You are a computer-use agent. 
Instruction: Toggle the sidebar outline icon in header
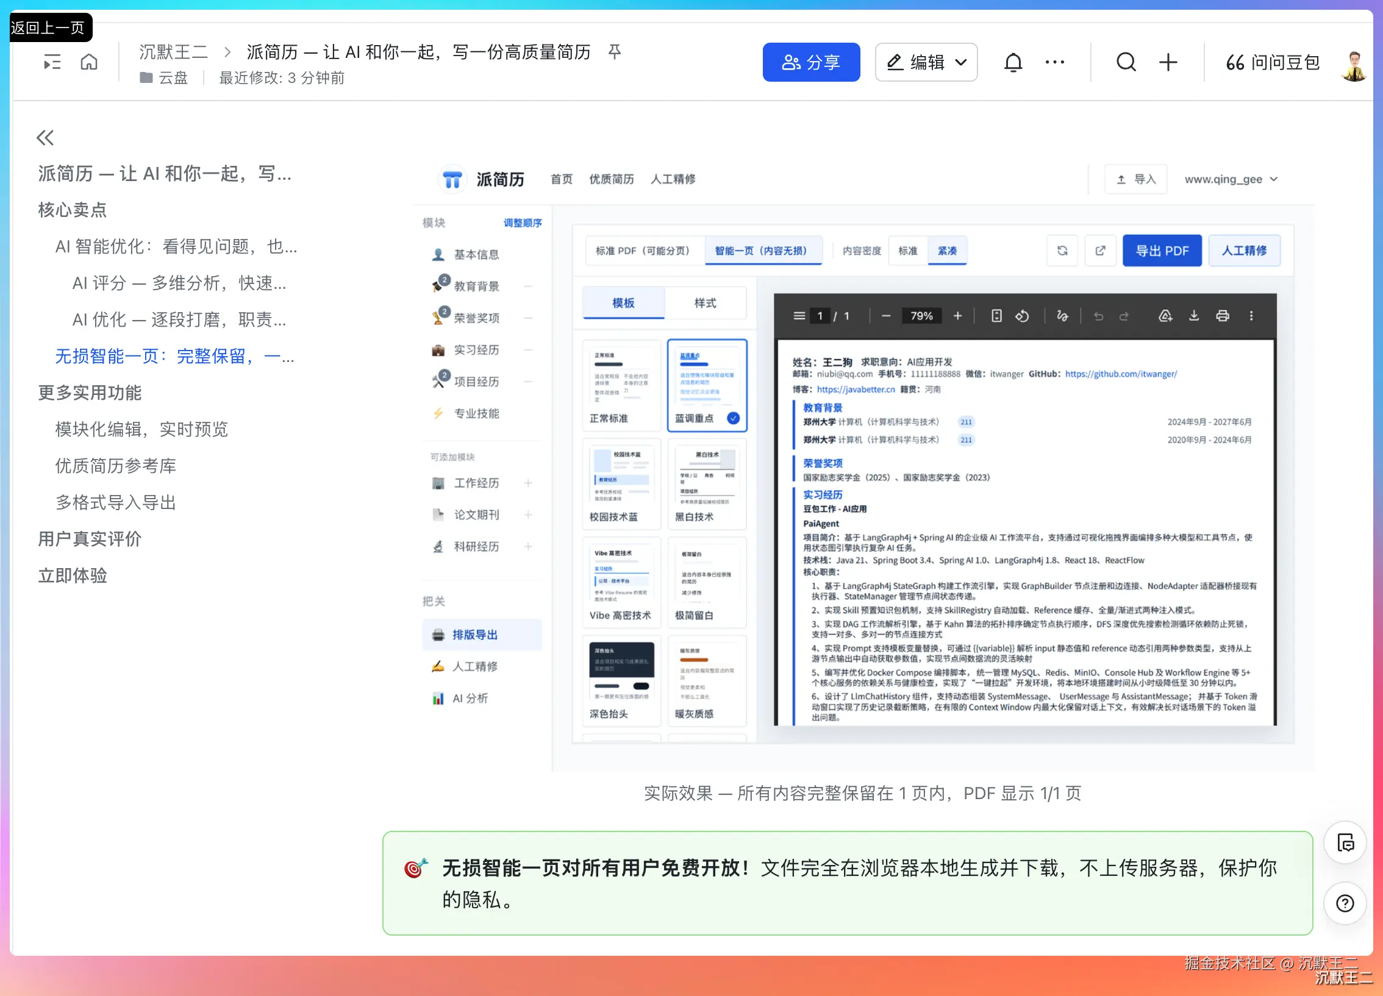(52, 62)
